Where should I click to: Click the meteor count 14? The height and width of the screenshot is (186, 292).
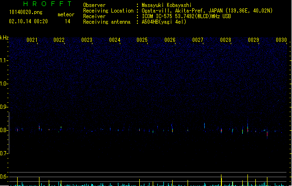click(x=68, y=21)
